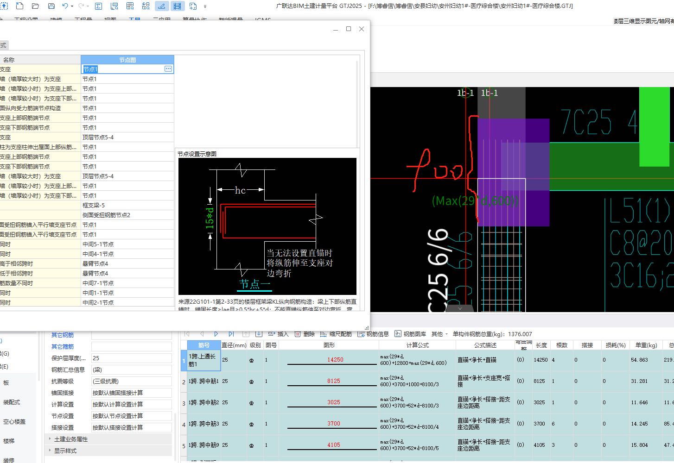Screen dimensions: 674x463
Task: Click the node diagram preview image
Action: coord(267,226)
